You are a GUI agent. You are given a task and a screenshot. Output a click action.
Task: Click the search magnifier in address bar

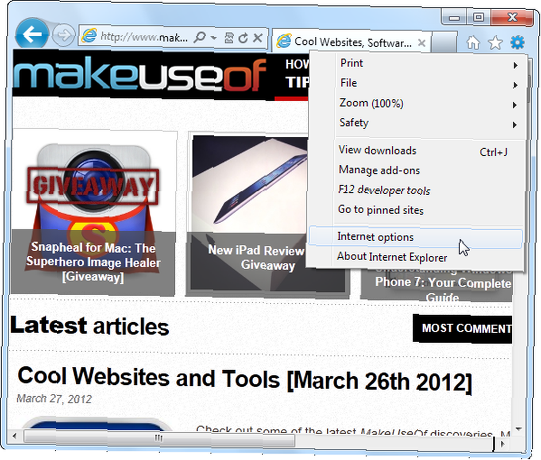(200, 37)
